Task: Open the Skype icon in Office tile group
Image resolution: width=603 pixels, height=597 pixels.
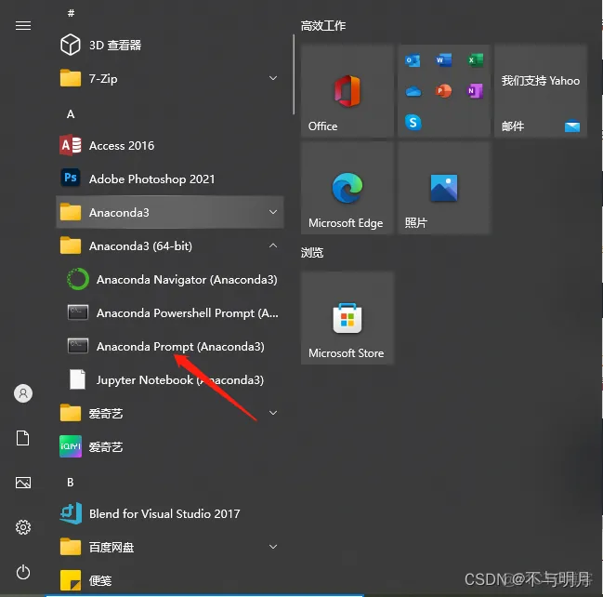Action: (x=413, y=123)
